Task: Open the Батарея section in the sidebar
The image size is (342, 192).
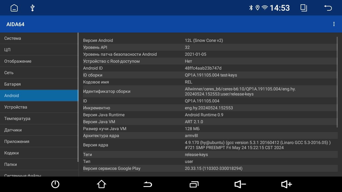Action: (x=39, y=84)
